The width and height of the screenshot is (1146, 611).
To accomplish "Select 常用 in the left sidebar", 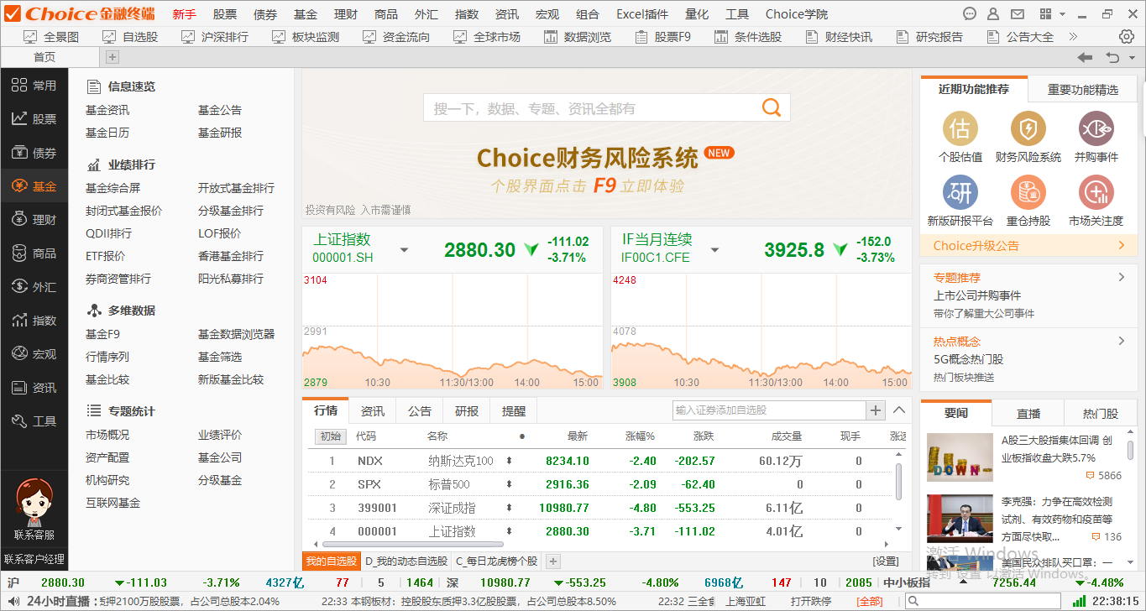I will click(x=34, y=86).
